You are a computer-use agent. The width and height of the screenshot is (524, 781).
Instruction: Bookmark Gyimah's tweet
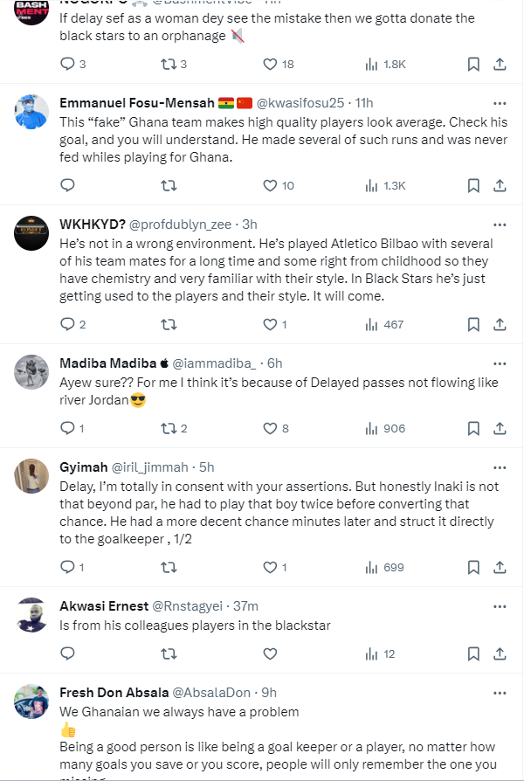(473, 567)
